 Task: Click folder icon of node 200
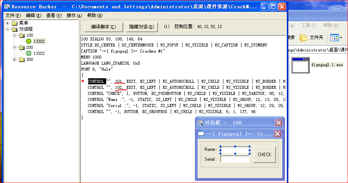(x=22, y=47)
